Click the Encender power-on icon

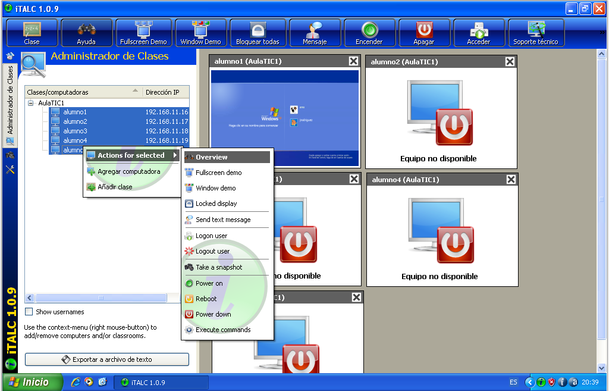[x=369, y=30]
